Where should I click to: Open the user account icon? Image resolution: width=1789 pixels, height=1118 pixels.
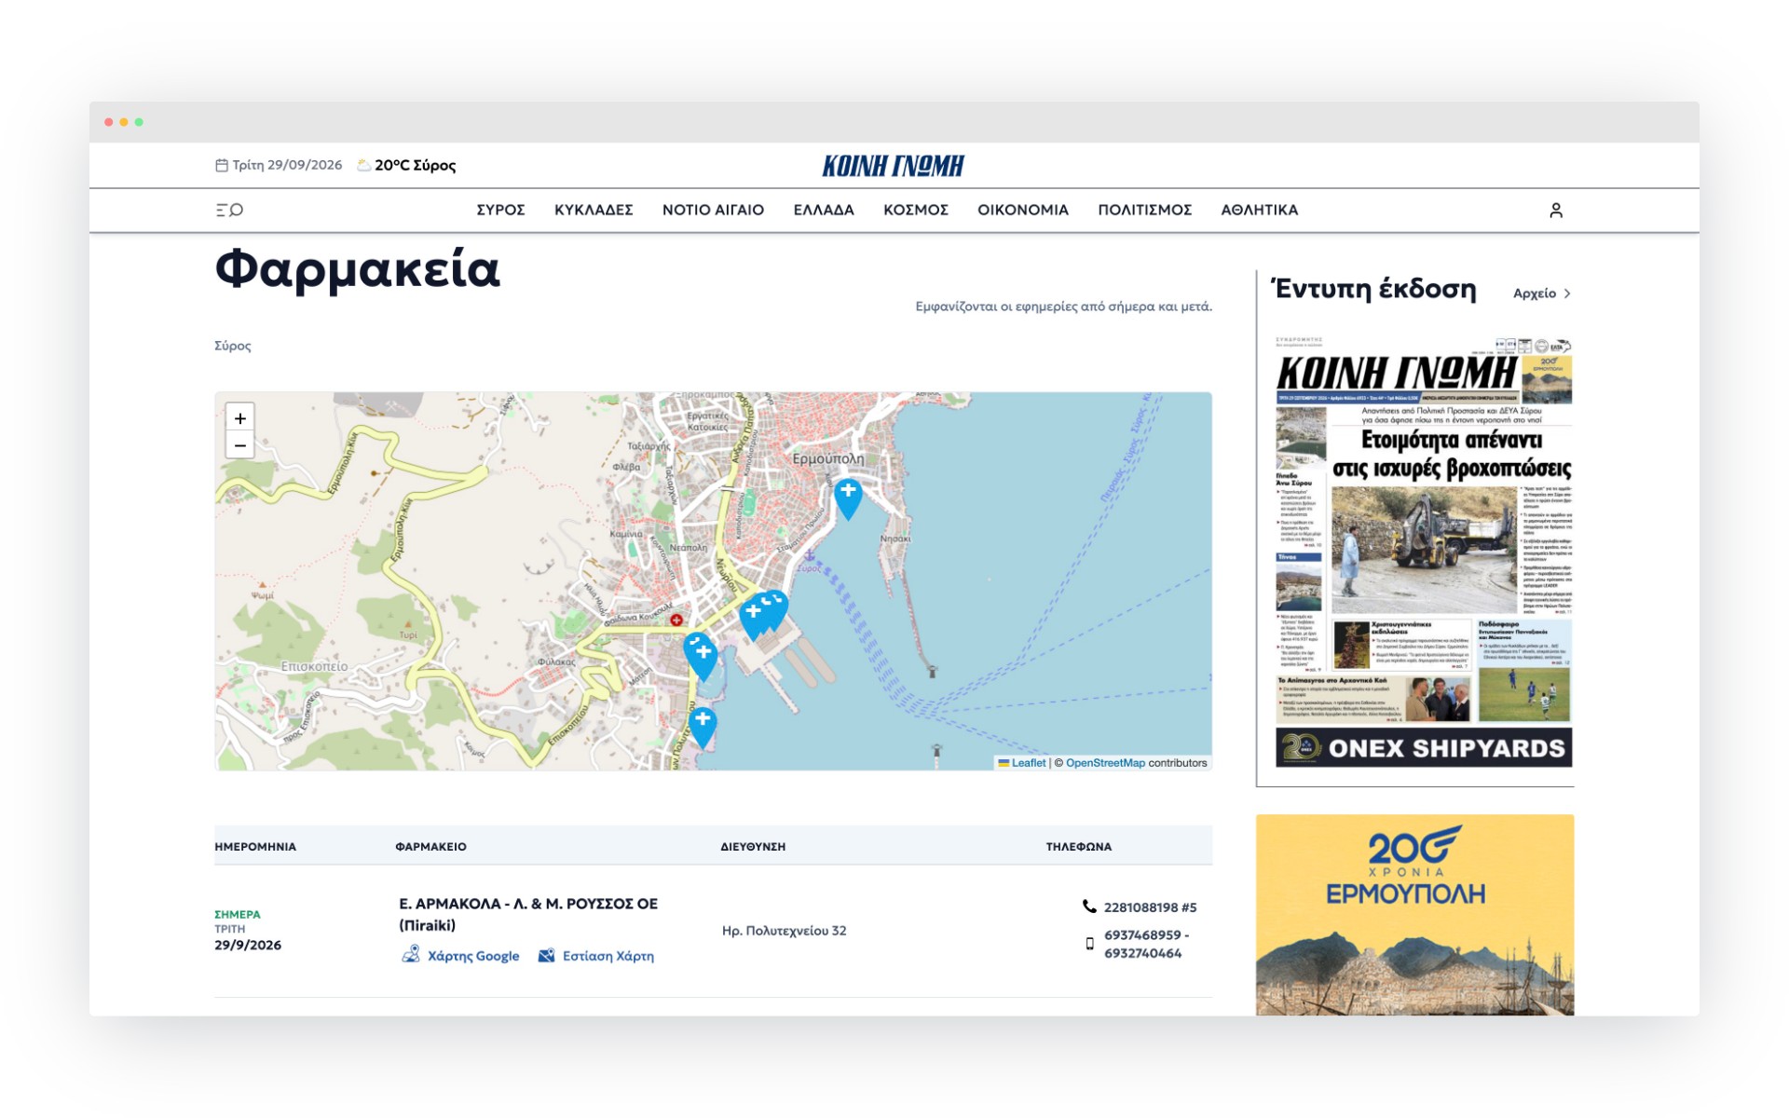(1555, 211)
